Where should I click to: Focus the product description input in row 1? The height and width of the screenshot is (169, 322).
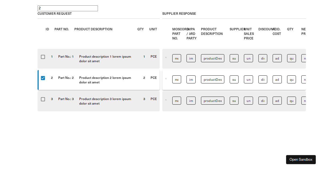pos(213,58)
